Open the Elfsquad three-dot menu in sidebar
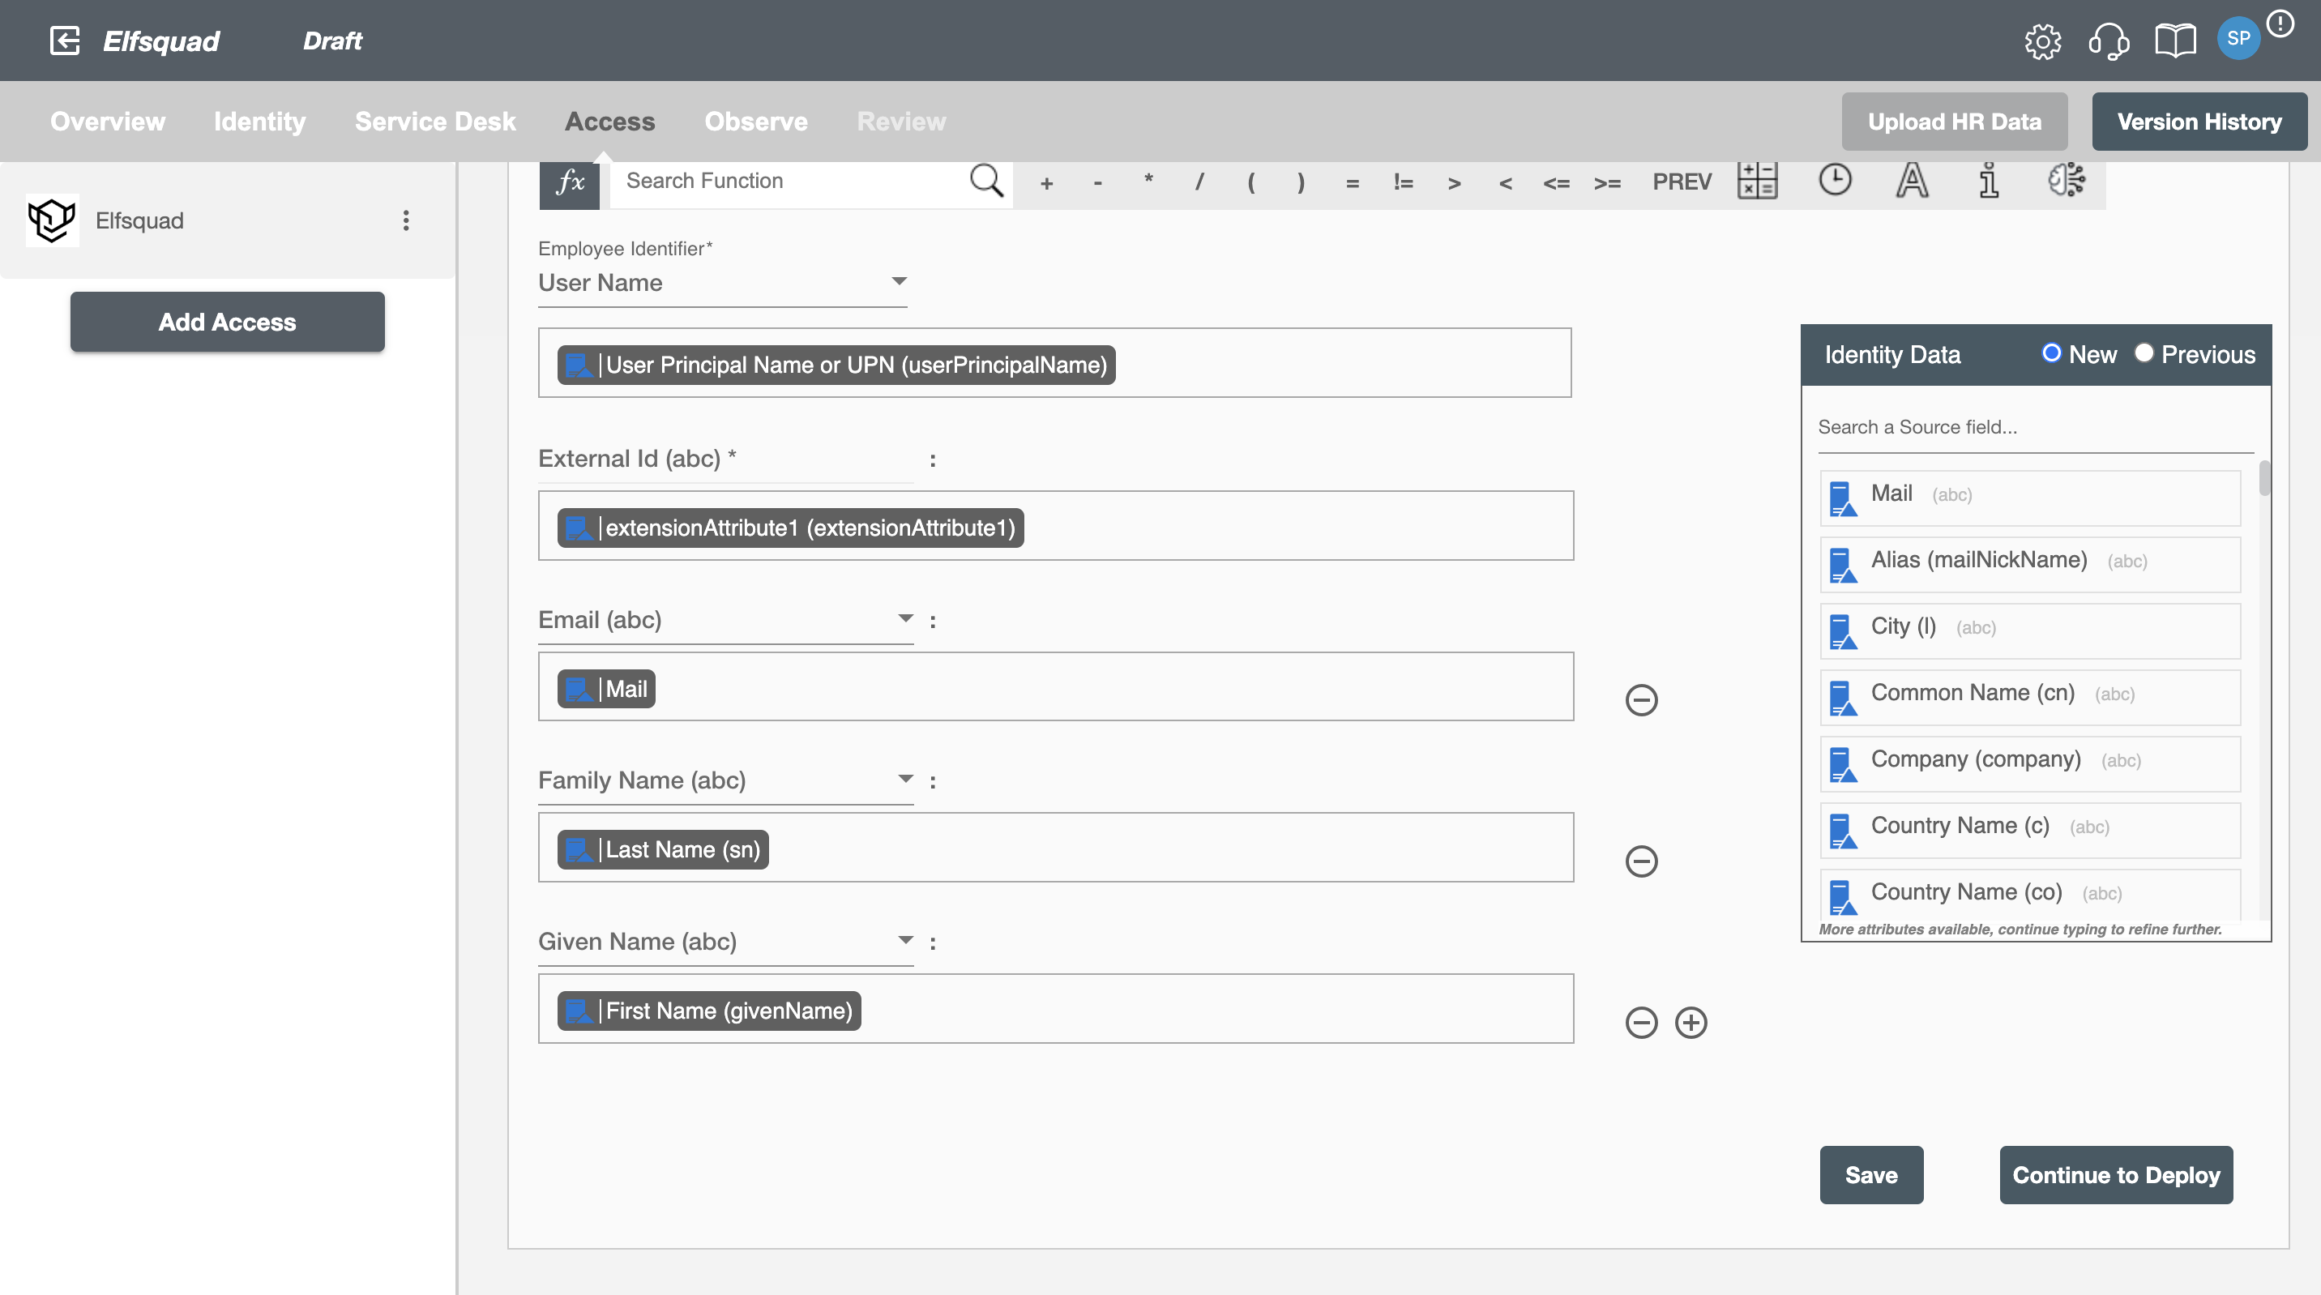 [406, 220]
